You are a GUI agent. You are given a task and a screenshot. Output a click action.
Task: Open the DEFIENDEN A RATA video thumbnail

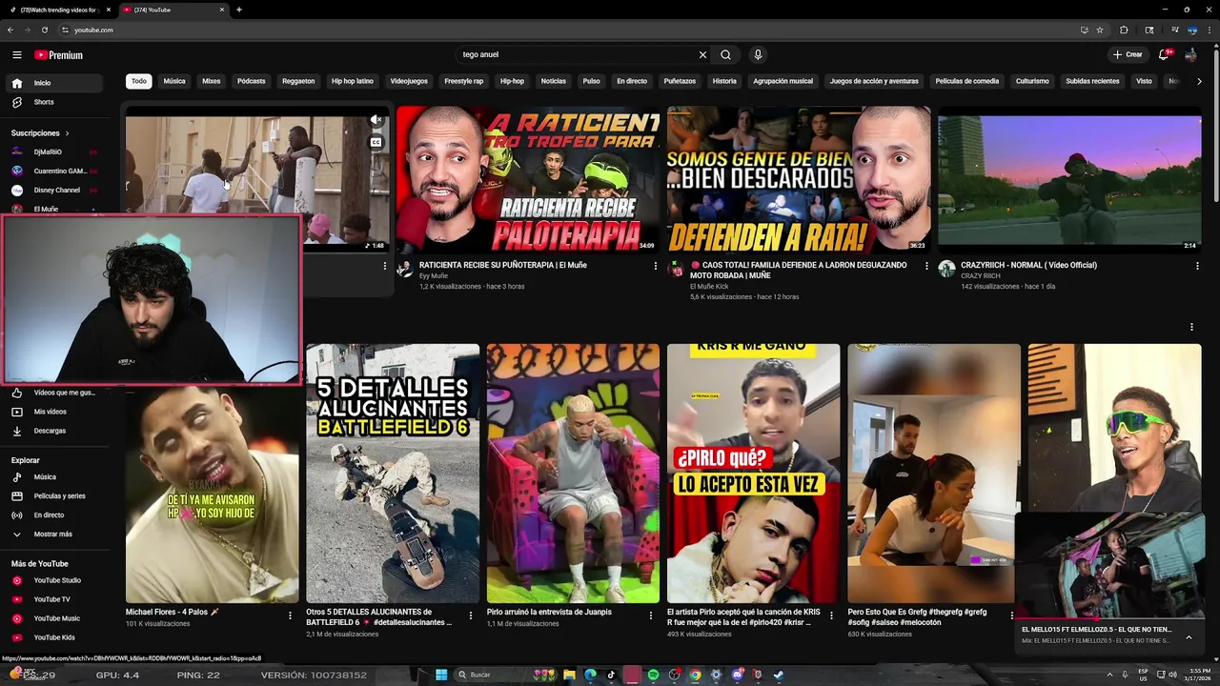click(799, 179)
